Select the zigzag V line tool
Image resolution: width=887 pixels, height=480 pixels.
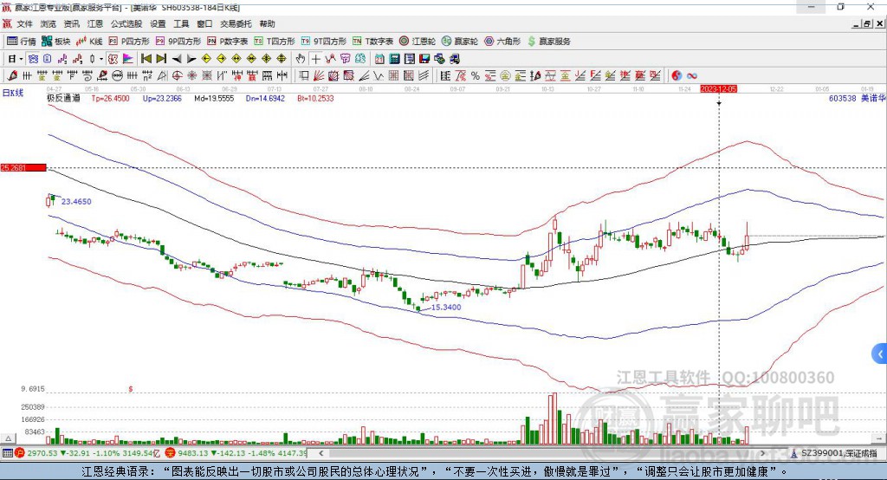(x=379, y=75)
